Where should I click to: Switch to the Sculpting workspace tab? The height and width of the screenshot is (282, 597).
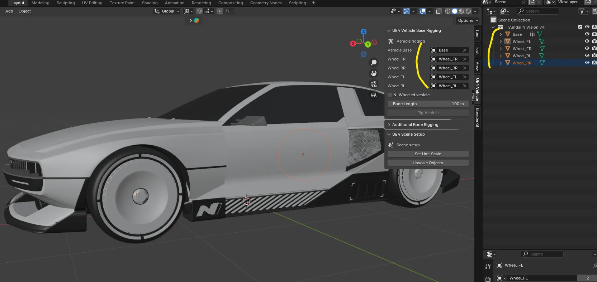(x=66, y=3)
